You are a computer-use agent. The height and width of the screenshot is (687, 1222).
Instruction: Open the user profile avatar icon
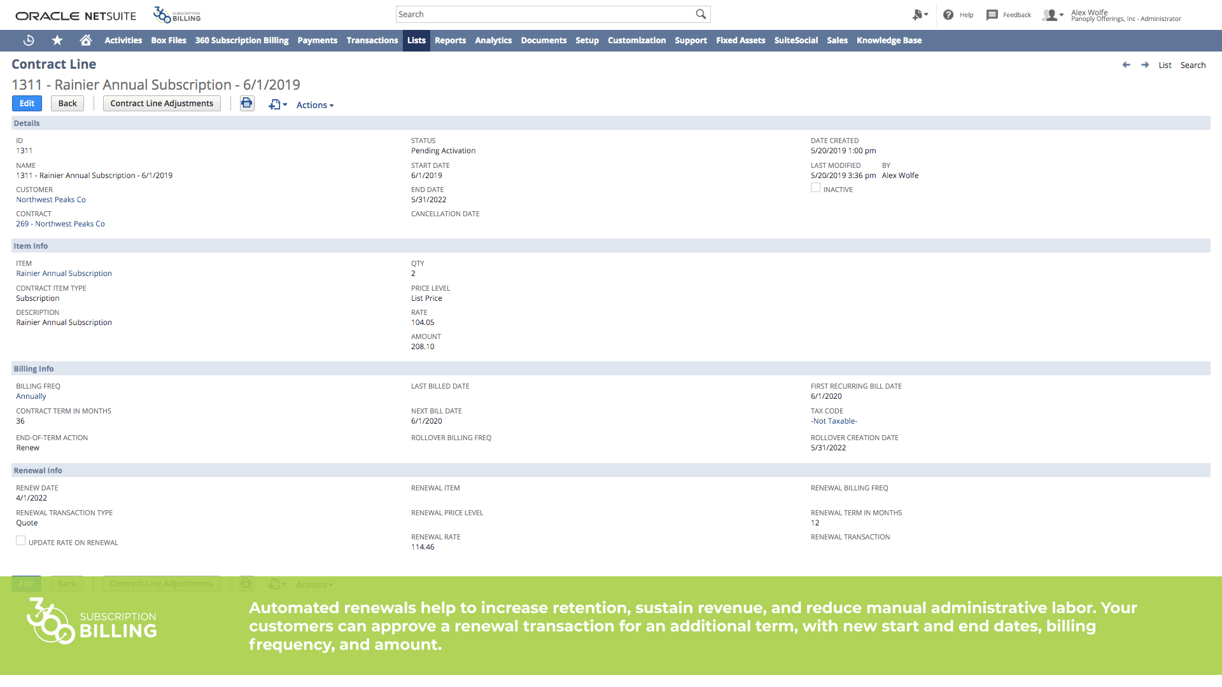click(1050, 15)
